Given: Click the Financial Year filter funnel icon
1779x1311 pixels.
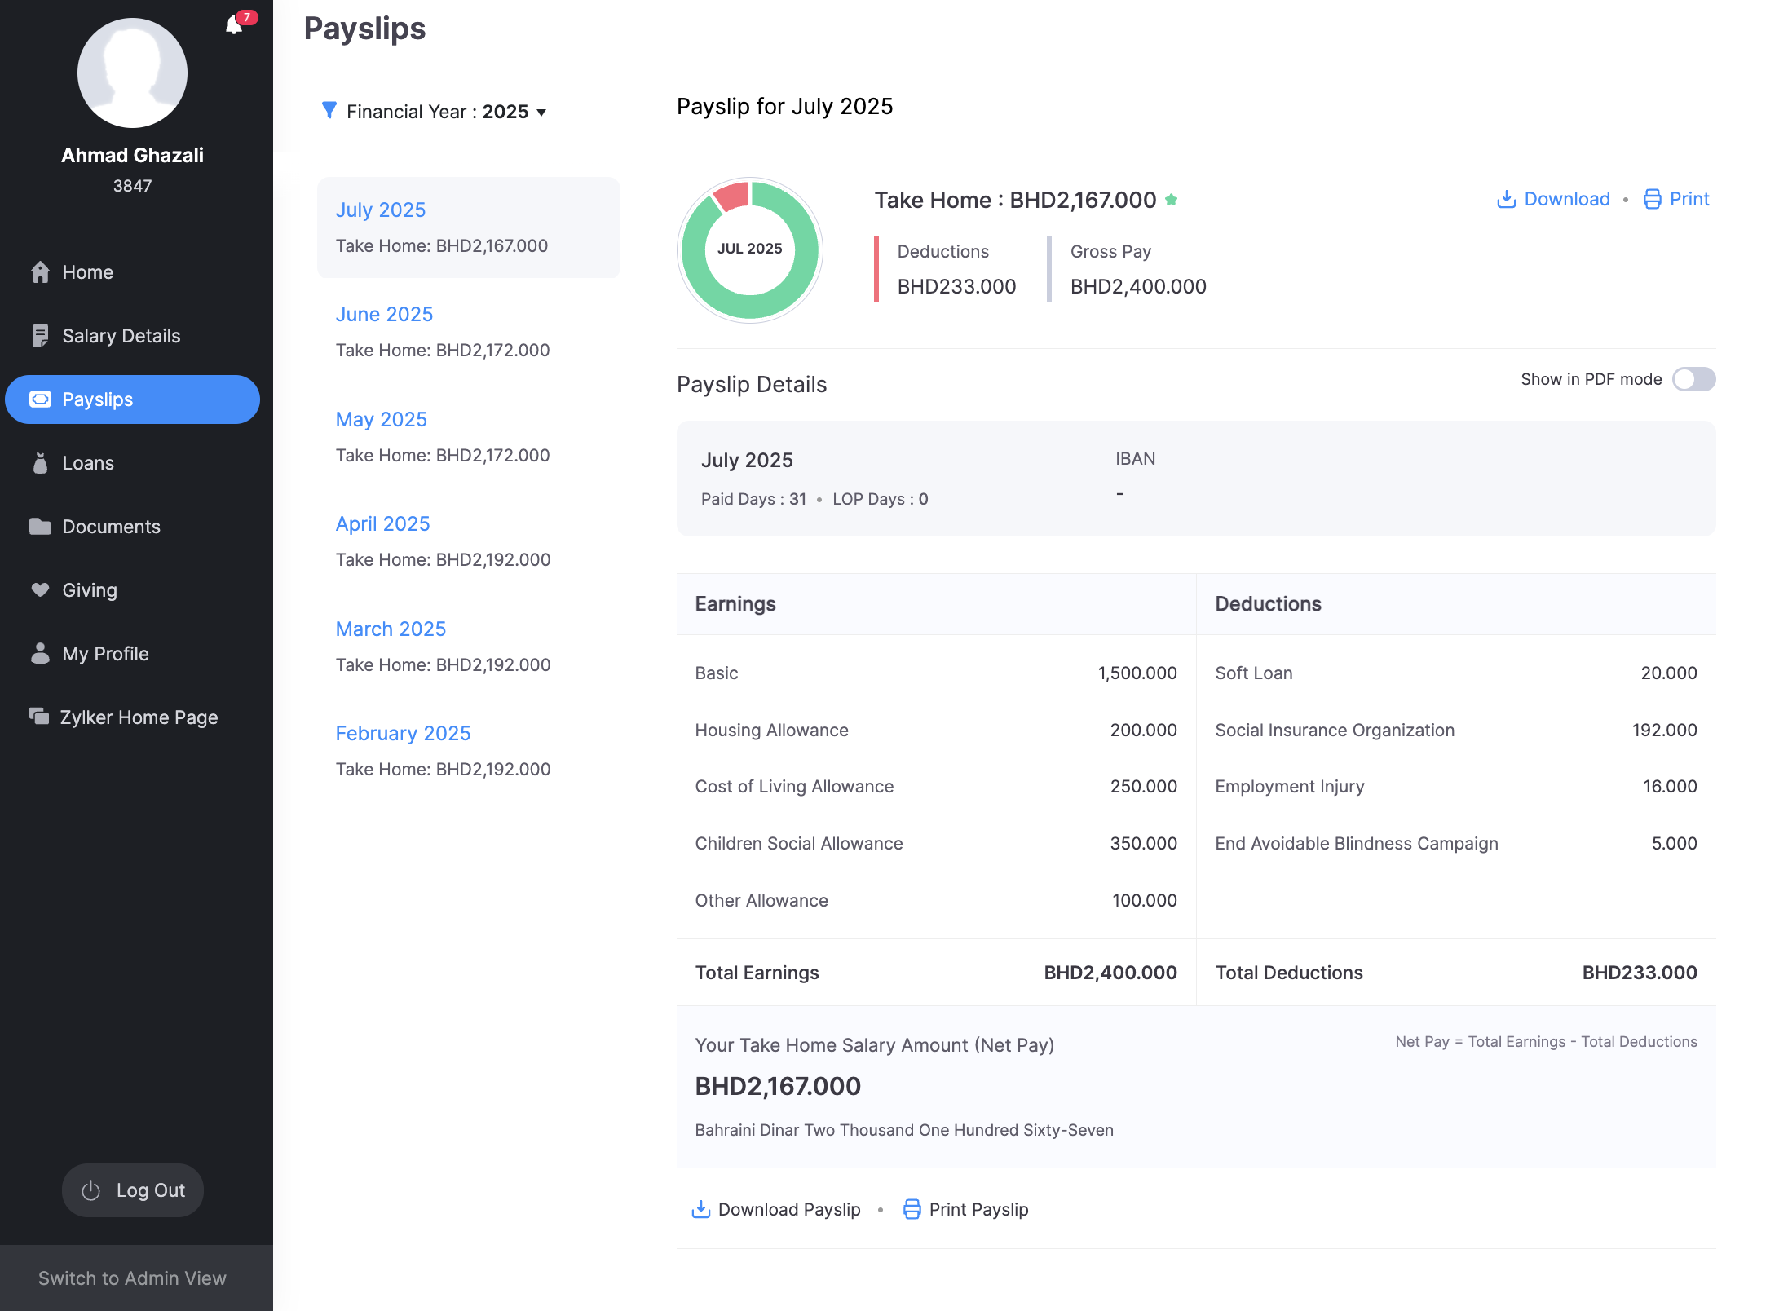Looking at the screenshot, I should [x=329, y=110].
